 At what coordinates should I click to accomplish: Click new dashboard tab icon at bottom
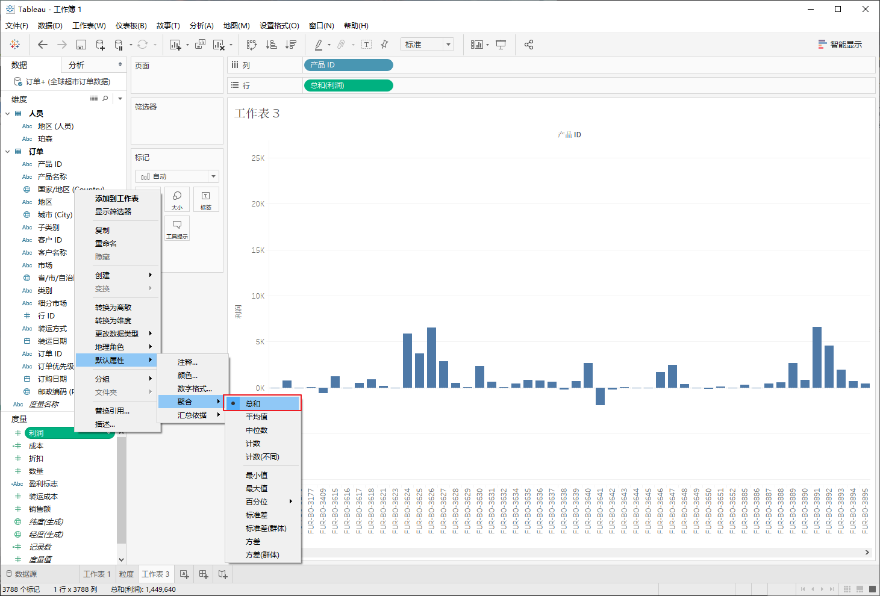[204, 574]
